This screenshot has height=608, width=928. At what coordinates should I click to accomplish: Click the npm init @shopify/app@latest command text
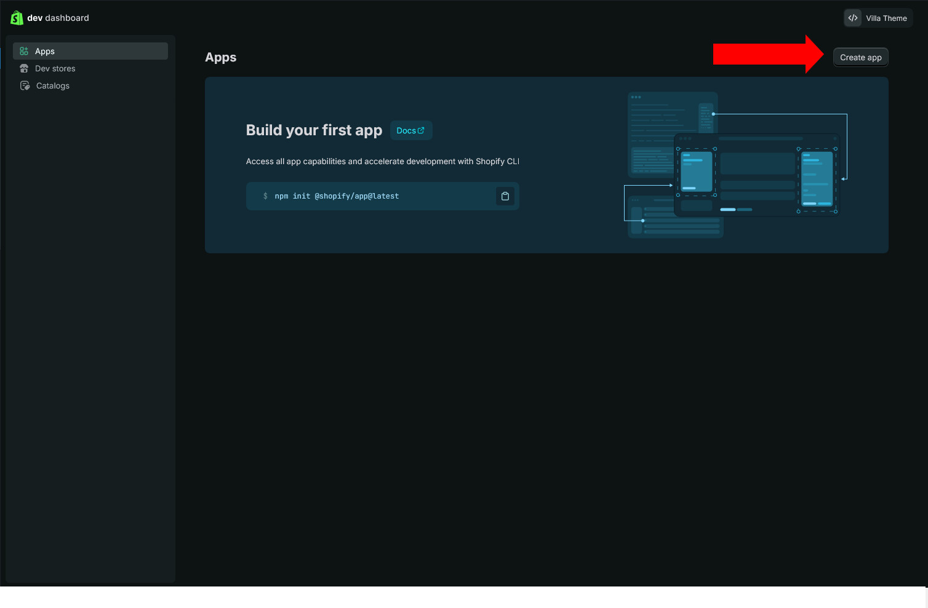pyautogui.click(x=337, y=196)
